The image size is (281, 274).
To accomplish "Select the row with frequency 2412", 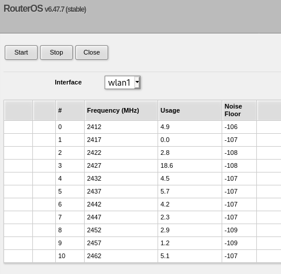I will tap(142, 127).
